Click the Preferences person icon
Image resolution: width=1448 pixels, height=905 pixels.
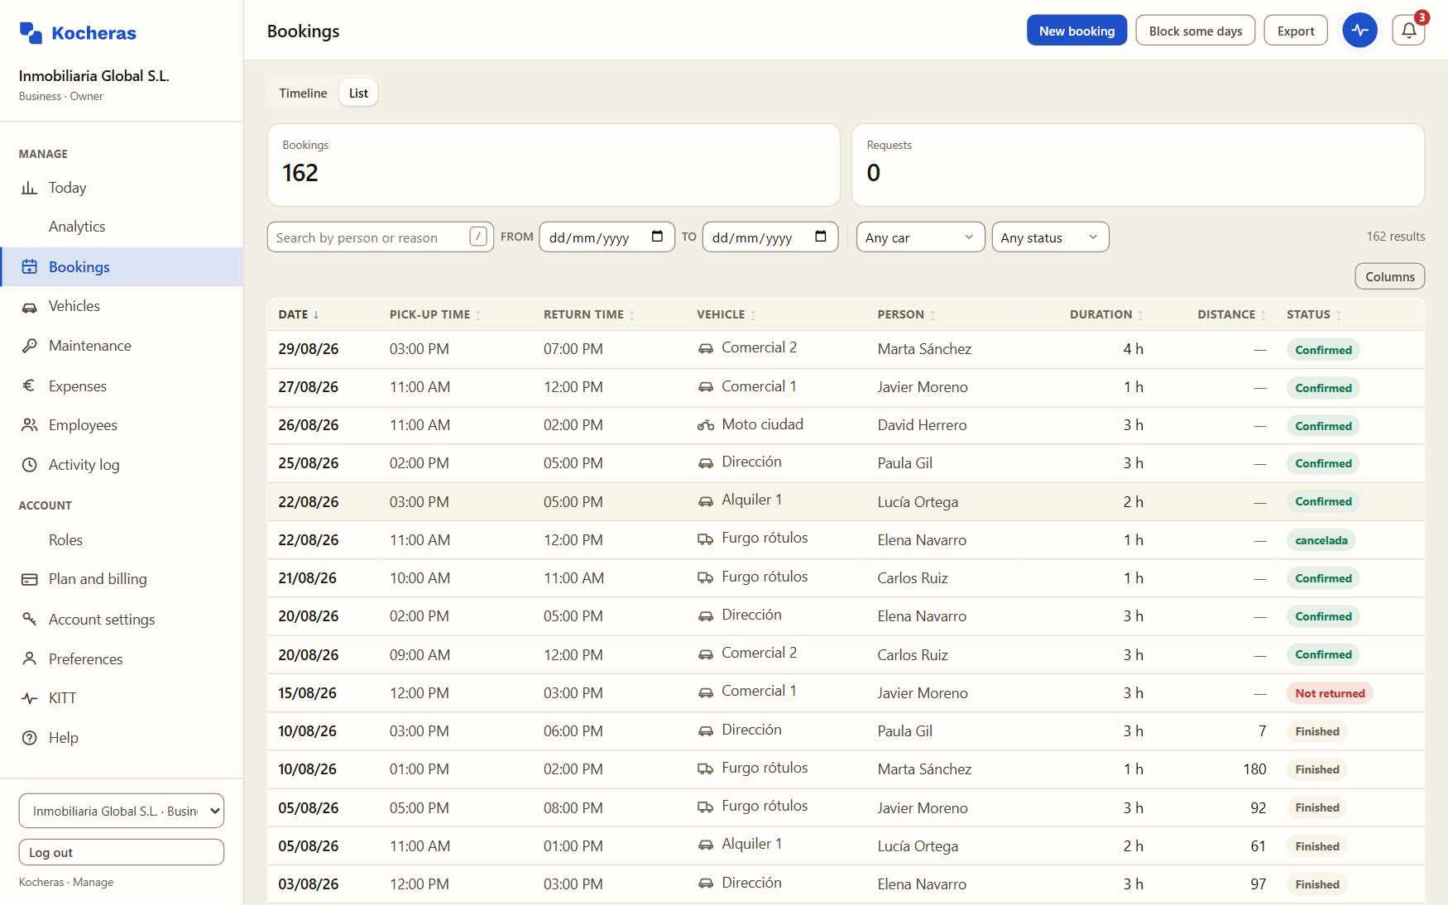pos(29,658)
